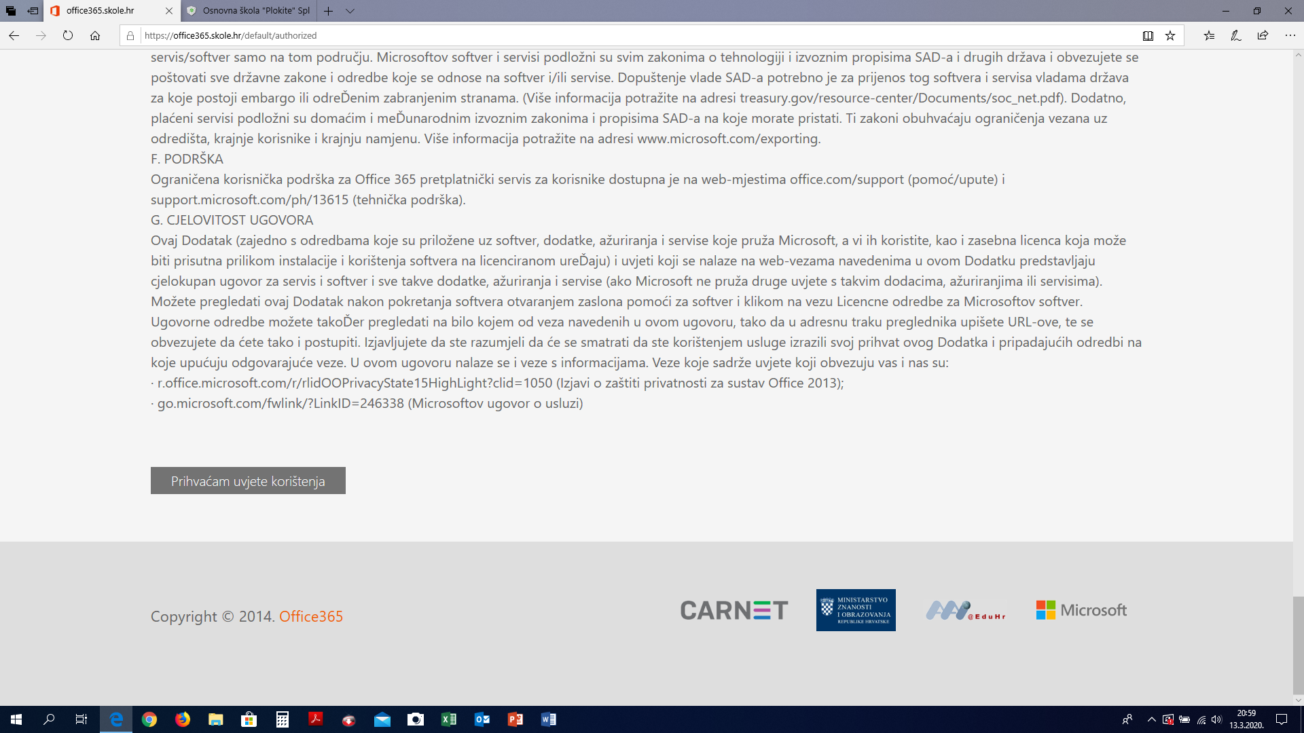Launch Word from taskbar
The height and width of the screenshot is (733, 1304).
[x=549, y=719]
